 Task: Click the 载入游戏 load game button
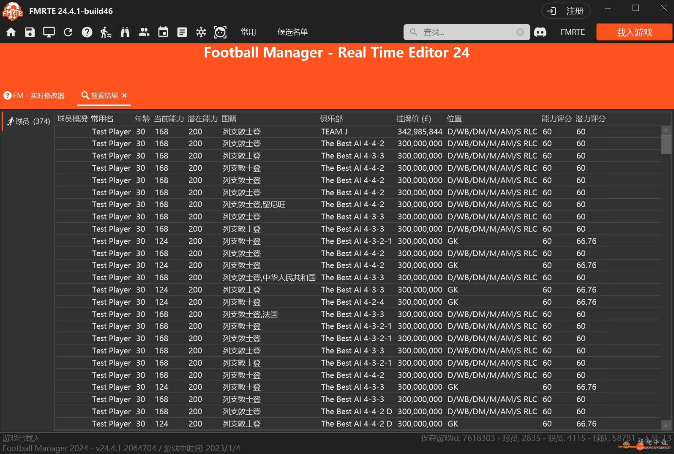634,32
